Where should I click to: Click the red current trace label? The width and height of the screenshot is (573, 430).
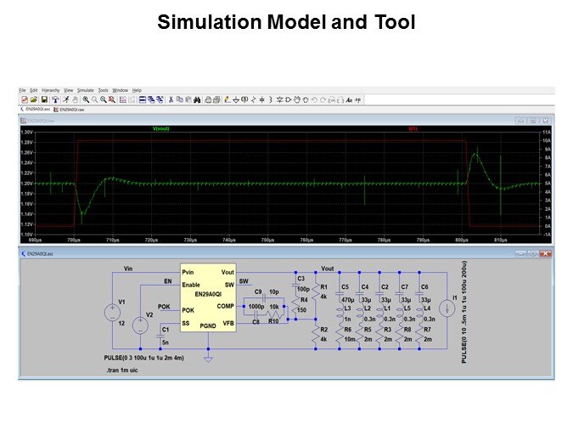413,128
